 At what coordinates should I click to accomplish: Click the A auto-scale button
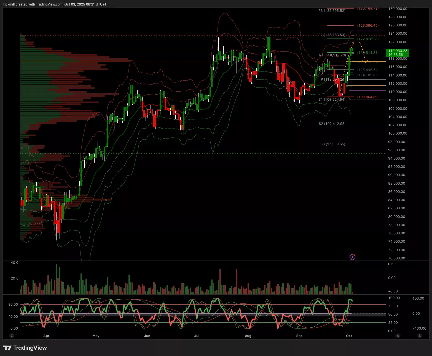(x=398, y=336)
